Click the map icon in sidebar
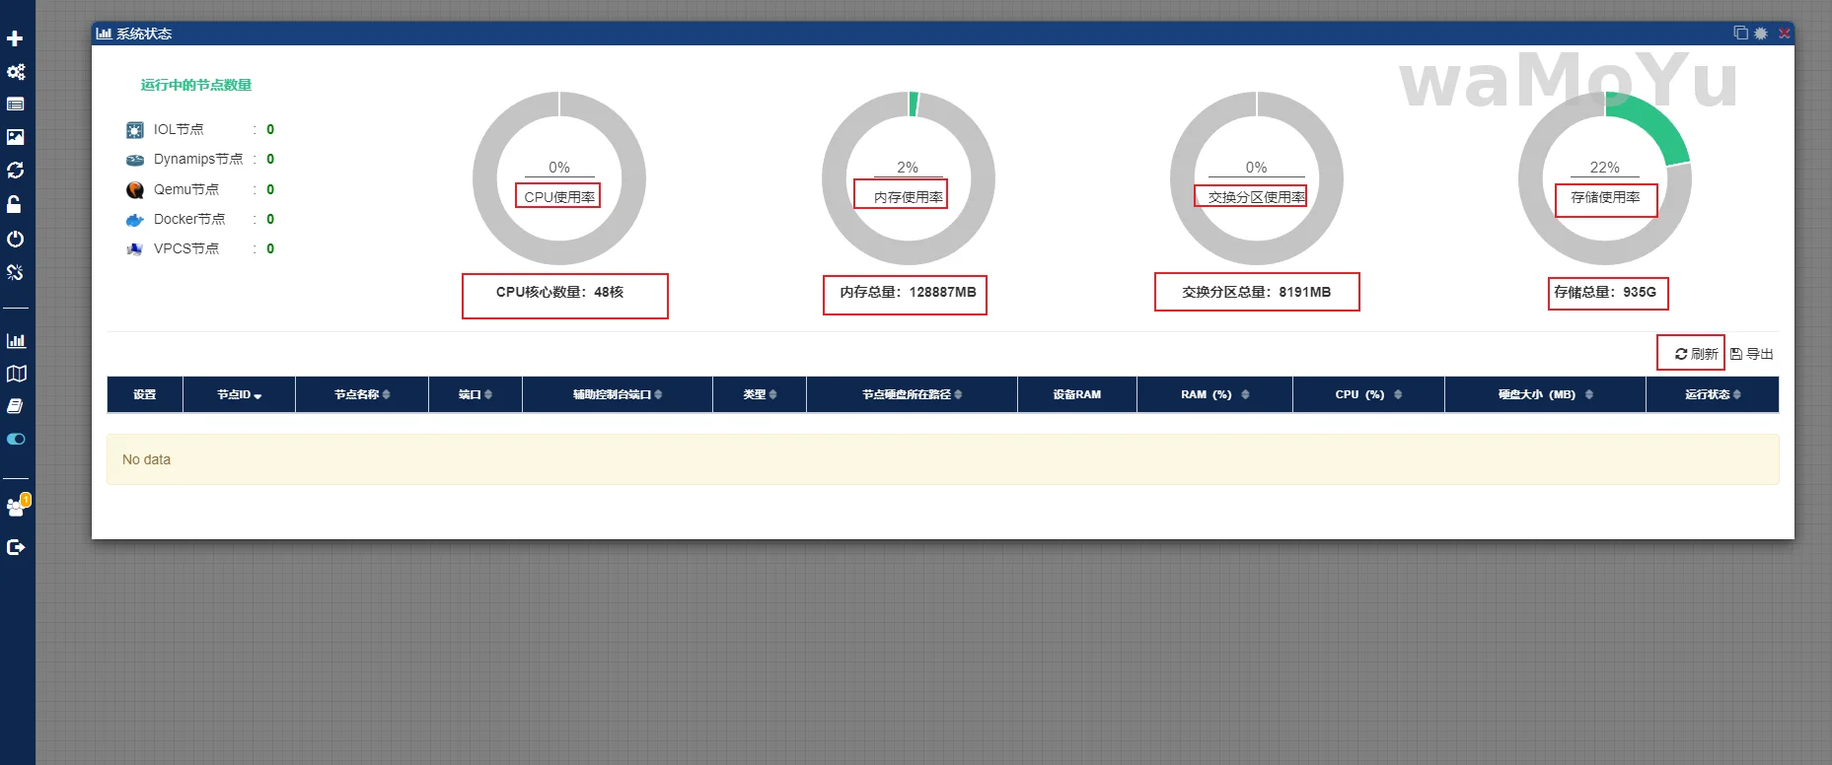This screenshot has height=765, width=1832. click(16, 374)
